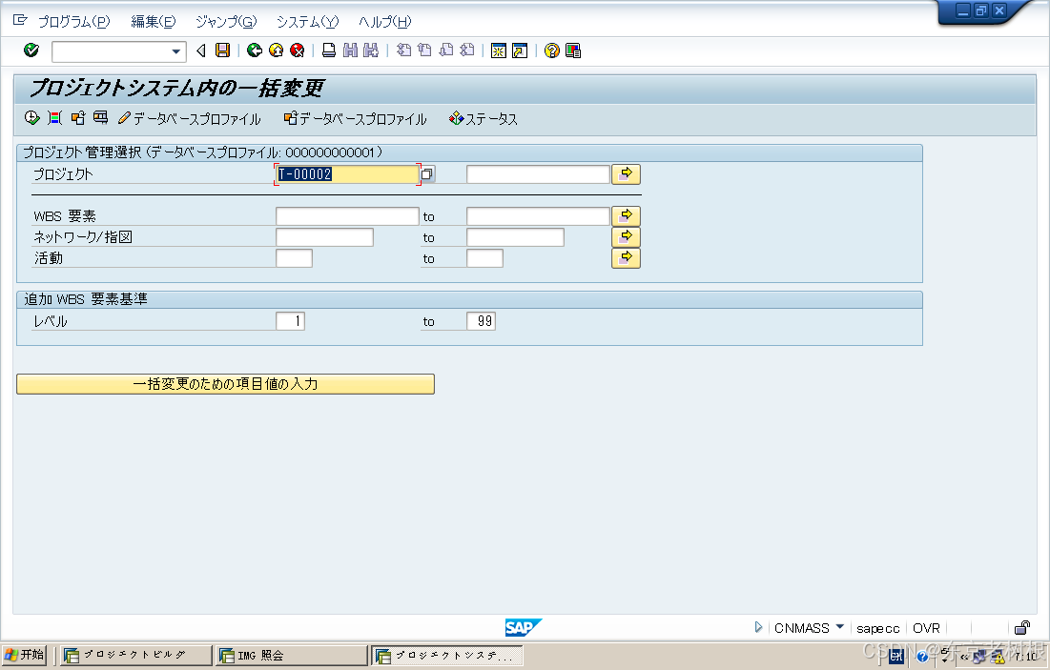Click the green Back arrow icon

(255, 51)
